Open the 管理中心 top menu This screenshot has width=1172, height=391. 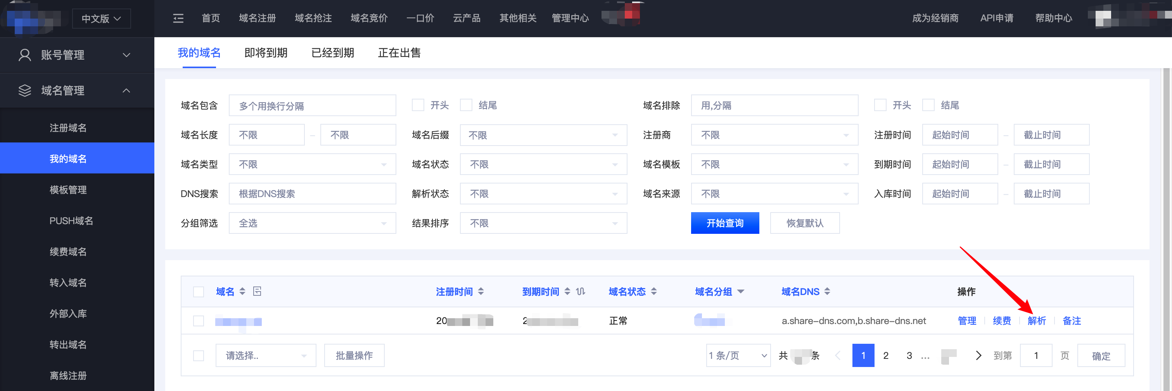570,18
